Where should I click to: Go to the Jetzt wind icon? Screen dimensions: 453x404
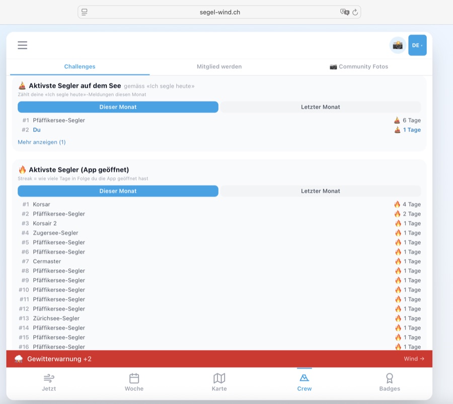[49, 378]
